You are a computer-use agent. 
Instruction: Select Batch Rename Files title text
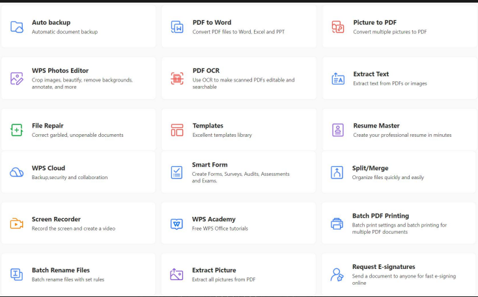click(61, 270)
